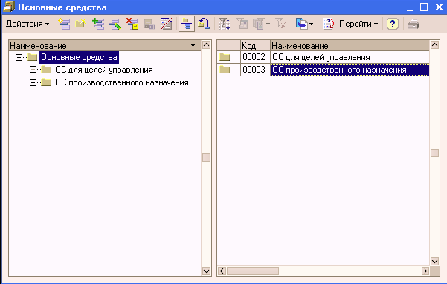Image resolution: width=447 pixels, height=284 pixels.
Task: Click the Edit current element pencil icon
Action: tap(115, 24)
